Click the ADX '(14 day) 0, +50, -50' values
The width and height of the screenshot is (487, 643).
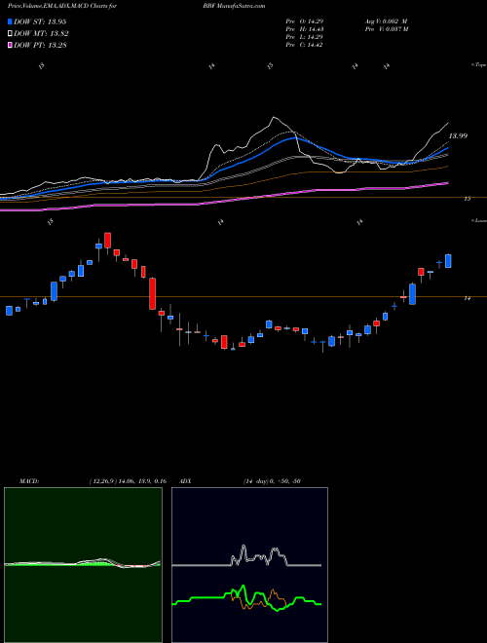[272, 481]
